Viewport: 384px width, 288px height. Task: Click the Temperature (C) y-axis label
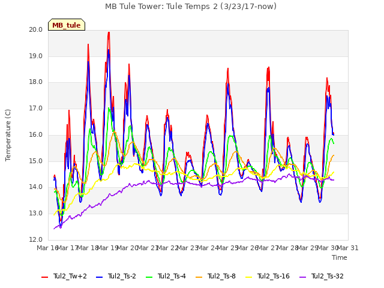click(8, 135)
